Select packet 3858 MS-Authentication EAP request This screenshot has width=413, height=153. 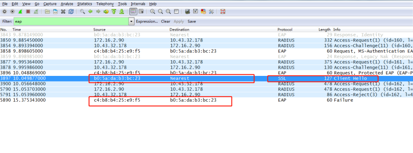click(x=206, y=51)
